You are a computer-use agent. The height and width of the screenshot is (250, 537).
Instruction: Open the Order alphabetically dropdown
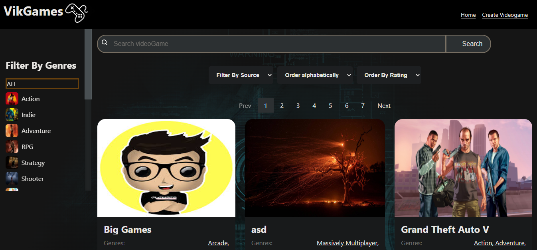(315, 75)
